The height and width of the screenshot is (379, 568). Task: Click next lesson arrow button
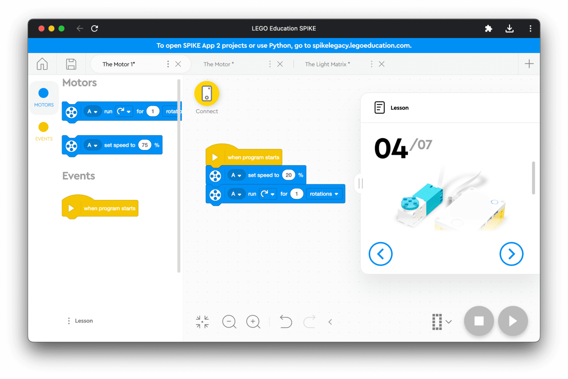pyautogui.click(x=511, y=254)
